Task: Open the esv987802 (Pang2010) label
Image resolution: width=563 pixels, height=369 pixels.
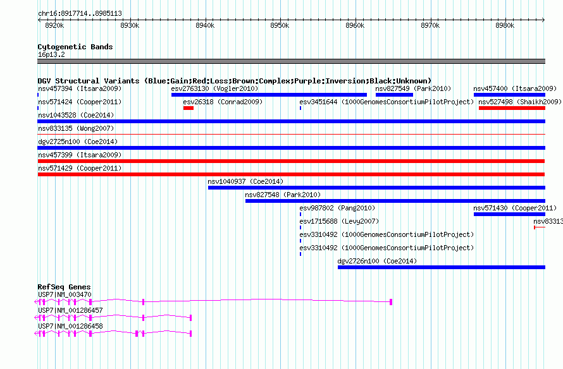Action: coord(337,208)
